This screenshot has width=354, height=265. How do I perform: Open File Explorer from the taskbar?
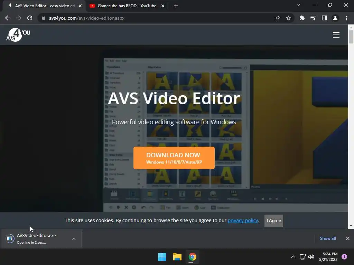pos(177,257)
